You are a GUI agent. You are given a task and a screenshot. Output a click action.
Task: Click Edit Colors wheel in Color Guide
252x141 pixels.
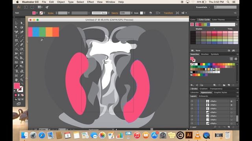pyautogui.click(x=229, y=51)
